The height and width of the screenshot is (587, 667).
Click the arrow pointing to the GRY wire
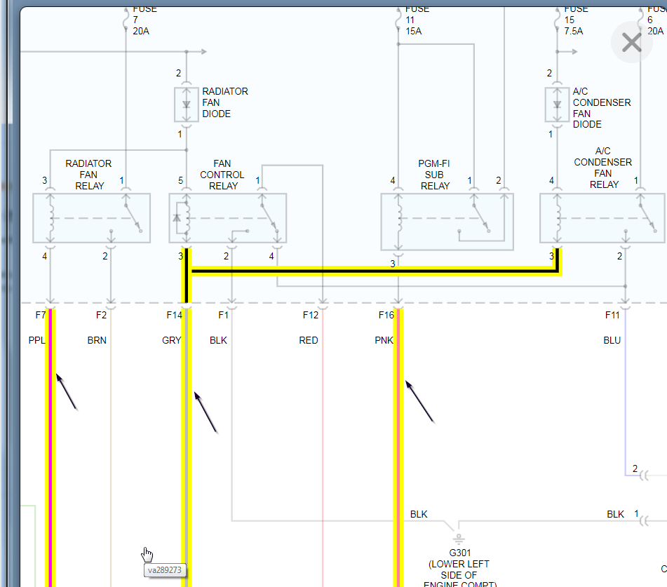(x=206, y=412)
